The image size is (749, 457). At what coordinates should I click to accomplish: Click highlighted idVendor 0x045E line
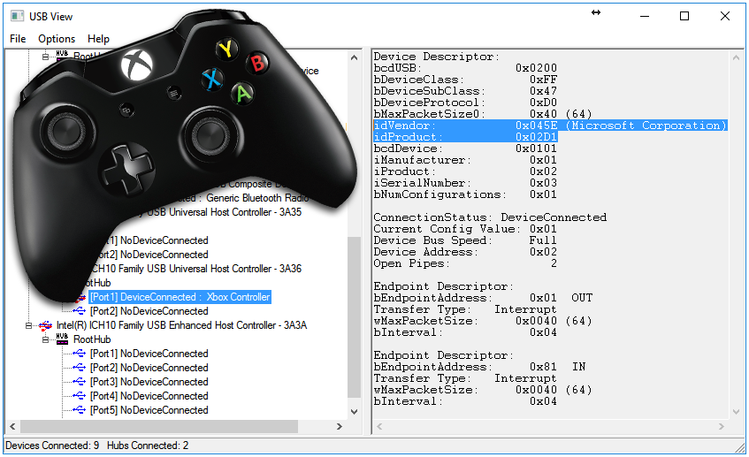550,126
